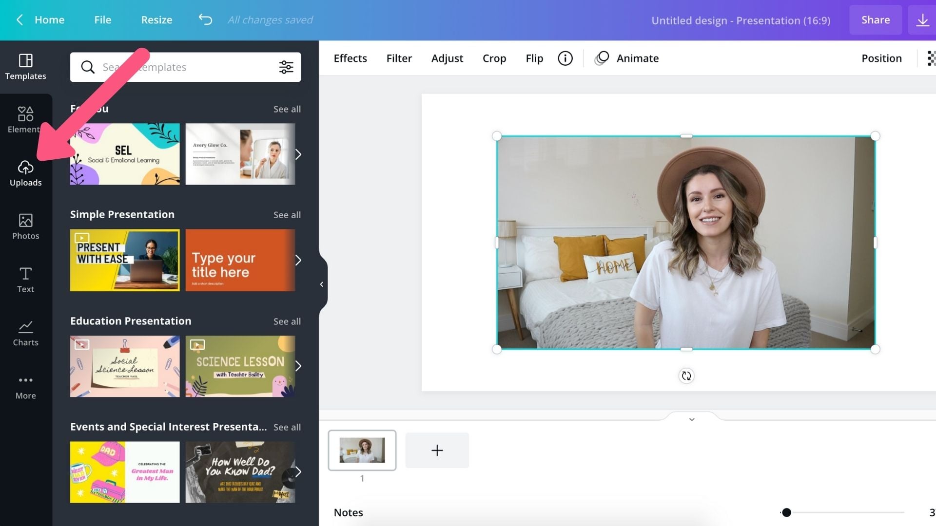Open the File menu

tap(103, 20)
